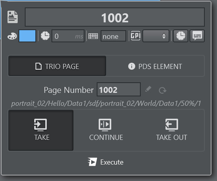The width and height of the screenshot is (217, 181).
Task: Switch to the PDS ELEMENT tab
Action: (x=155, y=66)
